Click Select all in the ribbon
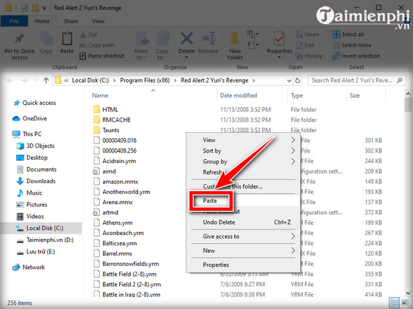413x309 pixels. point(348,35)
